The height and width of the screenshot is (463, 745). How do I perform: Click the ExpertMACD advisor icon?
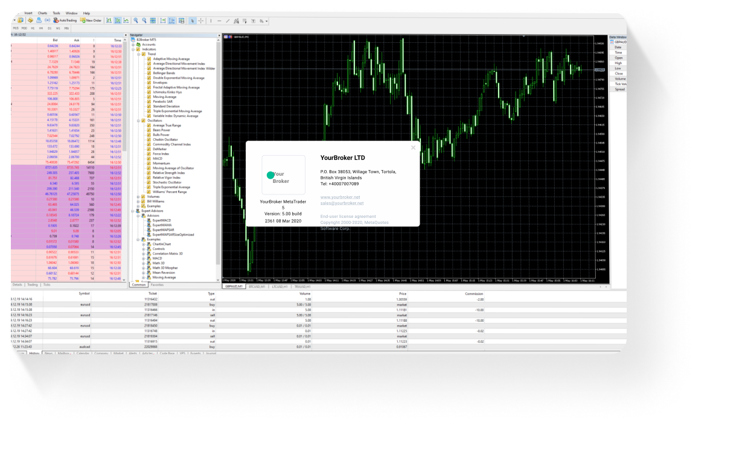(149, 220)
